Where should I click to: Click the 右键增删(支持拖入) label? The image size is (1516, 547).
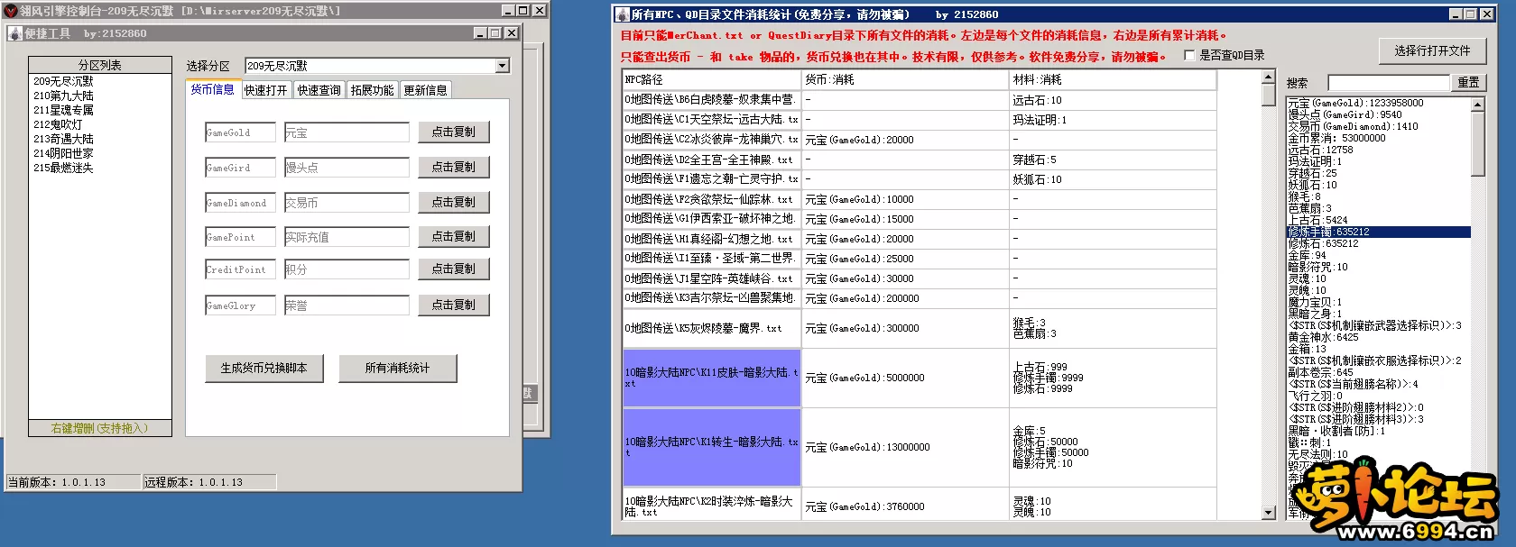coord(99,428)
